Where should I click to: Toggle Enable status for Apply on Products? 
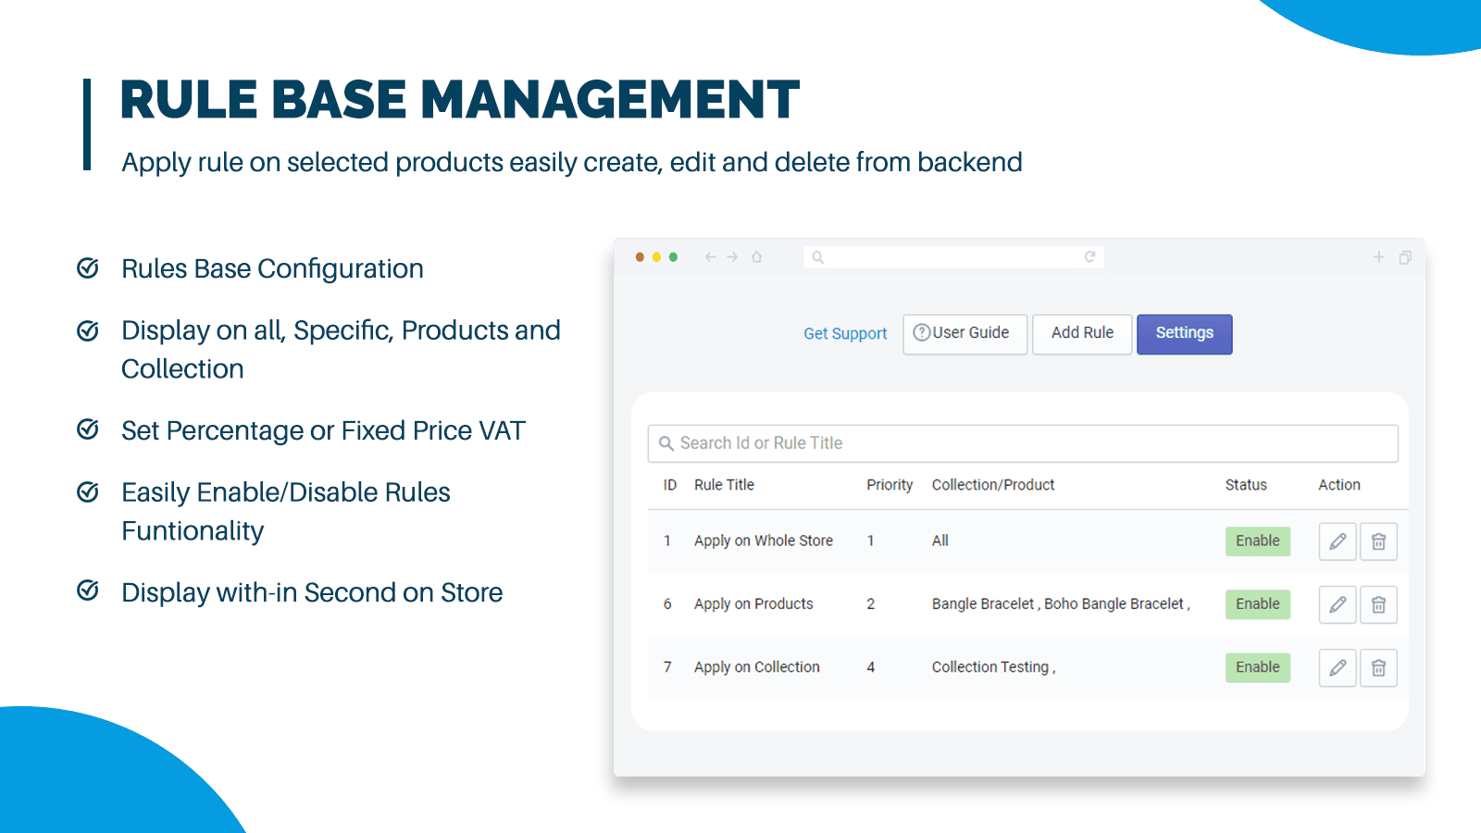1257,604
